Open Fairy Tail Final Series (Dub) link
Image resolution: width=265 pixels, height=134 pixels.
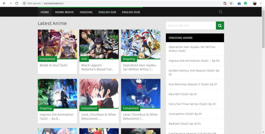point(192,104)
